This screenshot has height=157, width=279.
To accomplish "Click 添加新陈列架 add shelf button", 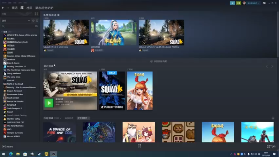I will pyautogui.click(x=159, y=61).
